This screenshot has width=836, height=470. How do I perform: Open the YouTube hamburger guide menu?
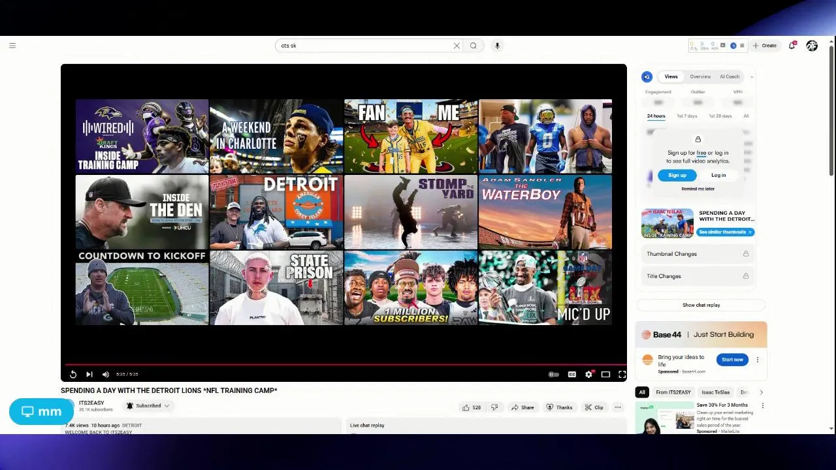[12, 46]
